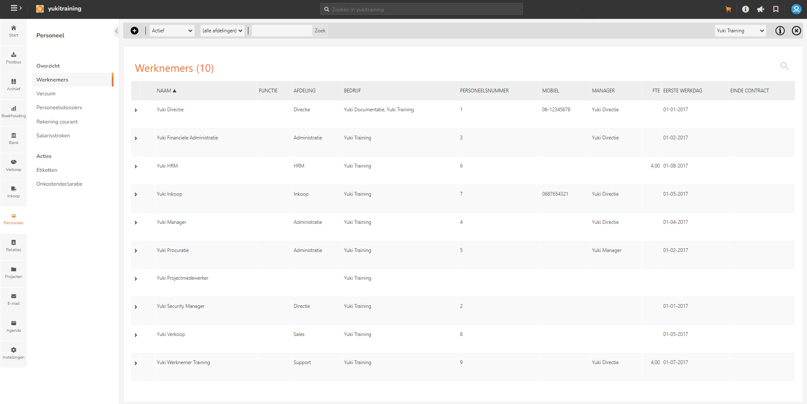This screenshot has height=404, width=807.
Task: Expand the Yuki Manager row
Action: pyautogui.click(x=136, y=223)
